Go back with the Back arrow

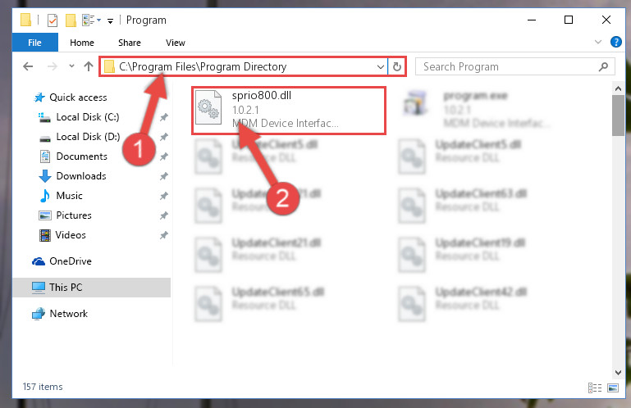tap(28, 66)
